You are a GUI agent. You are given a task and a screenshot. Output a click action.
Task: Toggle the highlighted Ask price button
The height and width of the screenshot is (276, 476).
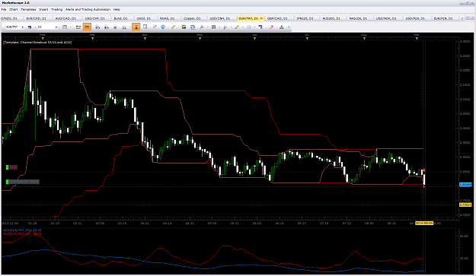[87, 27]
